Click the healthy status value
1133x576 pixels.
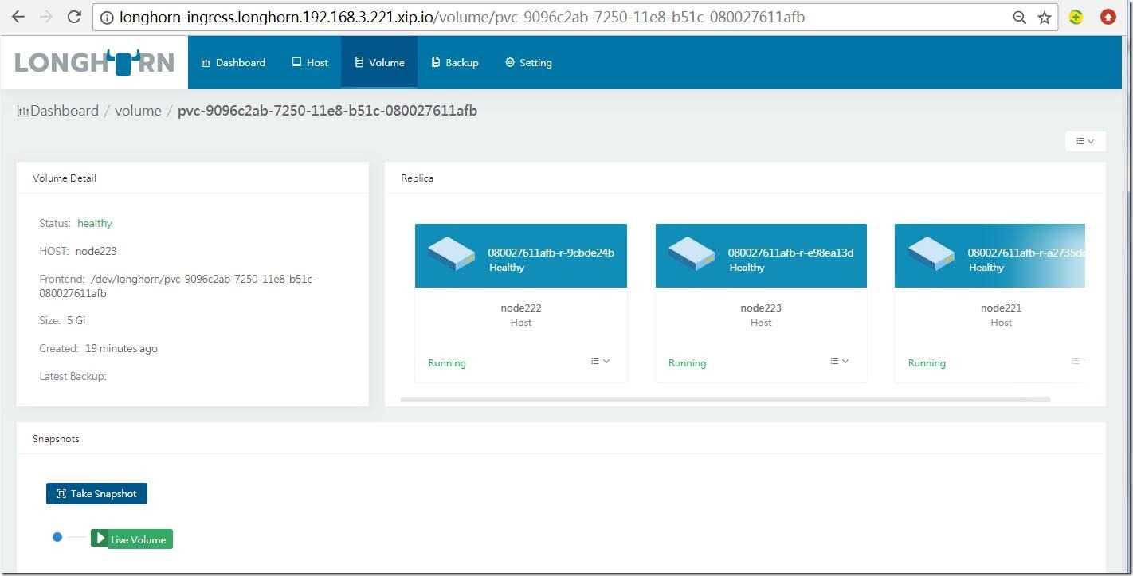(95, 223)
